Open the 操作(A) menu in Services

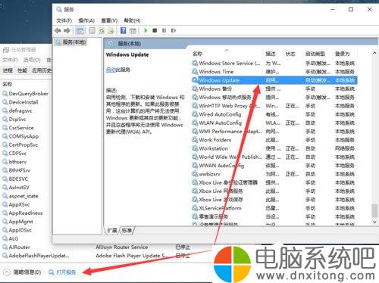(x=86, y=20)
